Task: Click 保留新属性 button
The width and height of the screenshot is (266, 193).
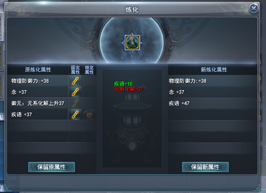Action: click(205, 167)
